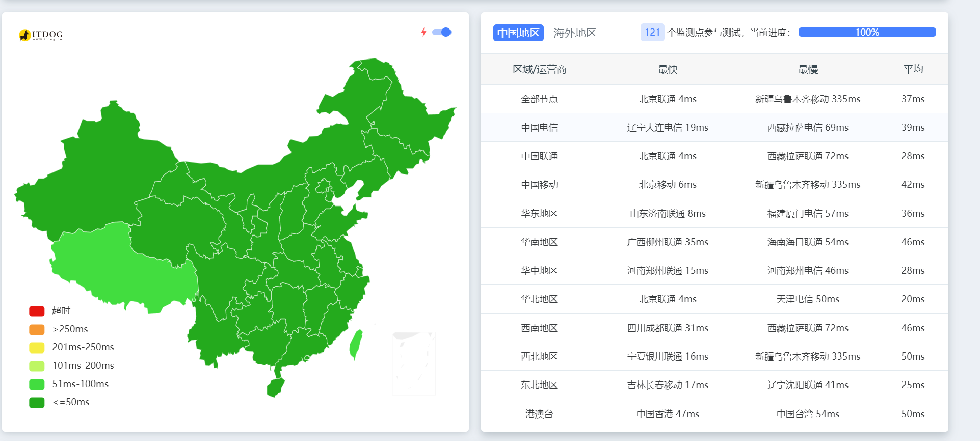Click 河南郑州联通 15ms cell

(668, 270)
